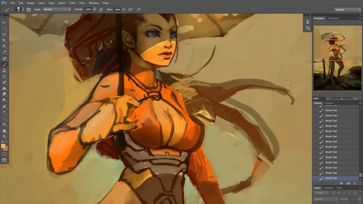The width and height of the screenshot is (363, 204).
Task: Open the Filter menu
Action: point(72,3)
